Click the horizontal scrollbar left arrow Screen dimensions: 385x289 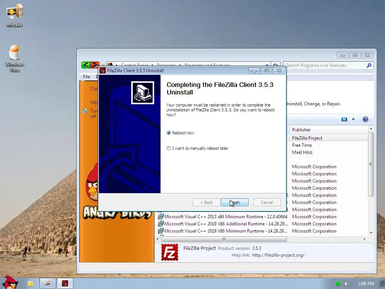158,239
